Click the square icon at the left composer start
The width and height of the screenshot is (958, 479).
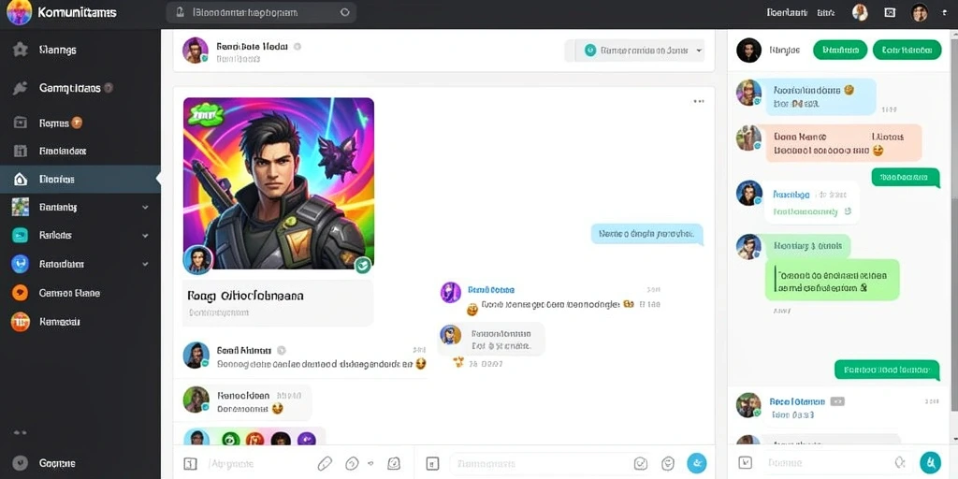(190, 464)
